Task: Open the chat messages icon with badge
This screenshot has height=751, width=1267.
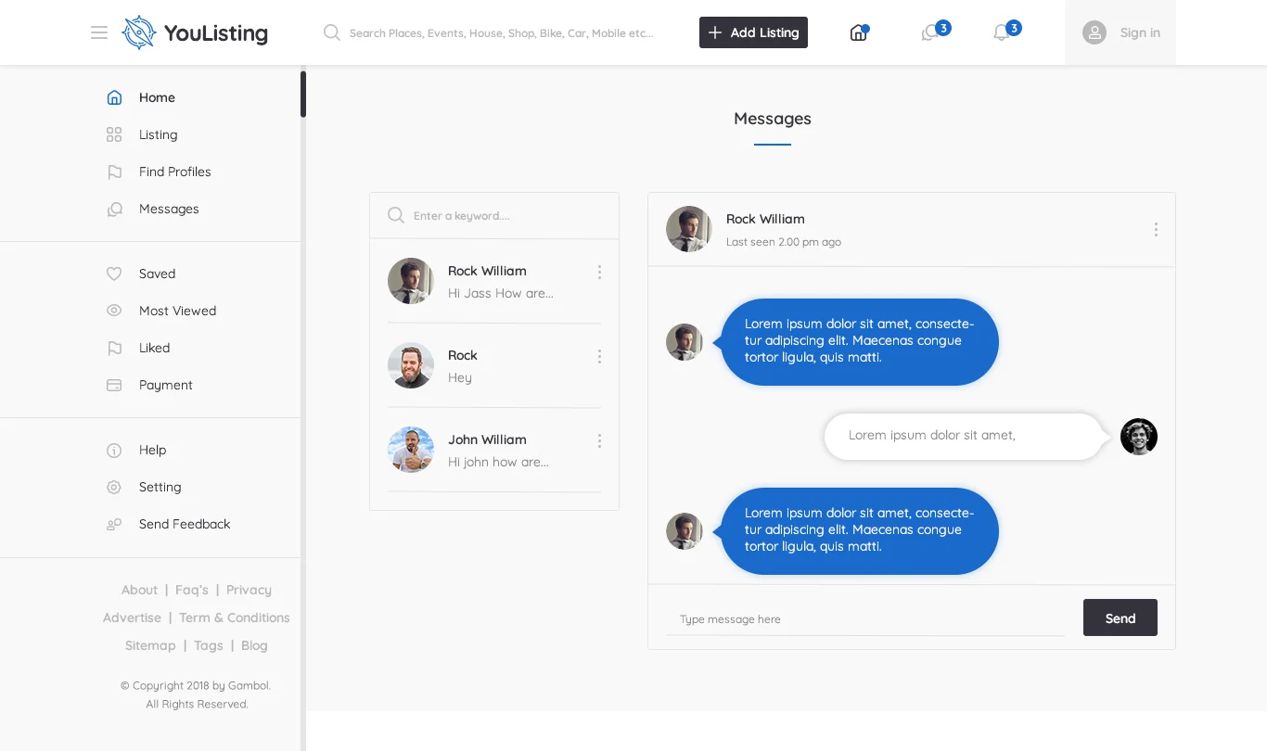Action: point(929,33)
